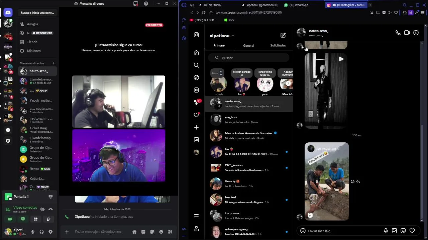
Task: Open conversation information for nauto.sznn_
Action: click(416, 33)
